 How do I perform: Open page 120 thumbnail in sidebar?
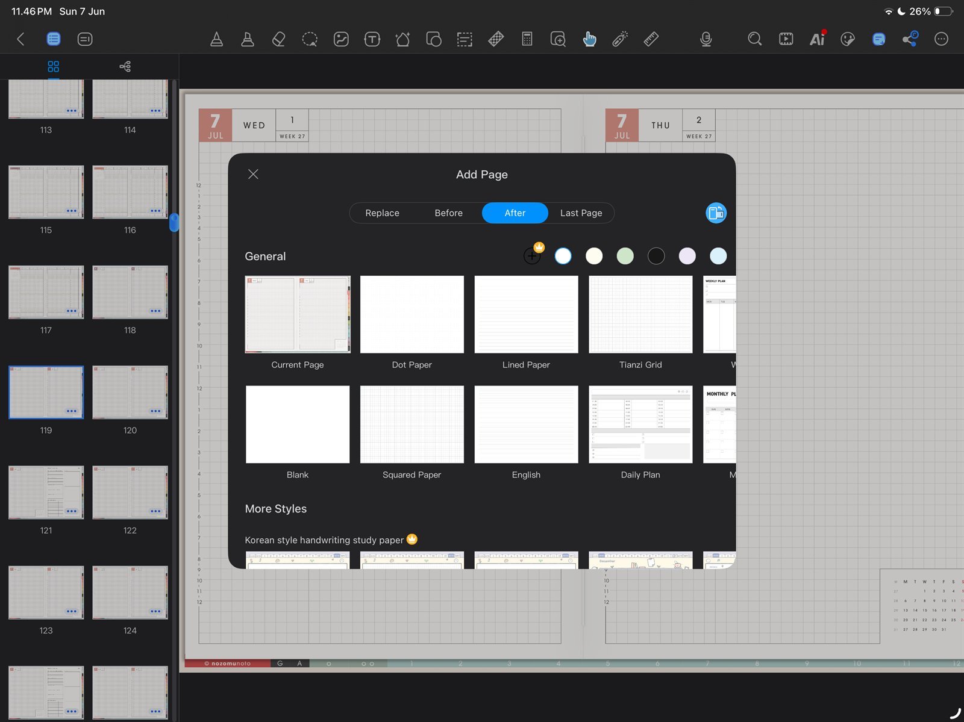click(x=130, y=392)
